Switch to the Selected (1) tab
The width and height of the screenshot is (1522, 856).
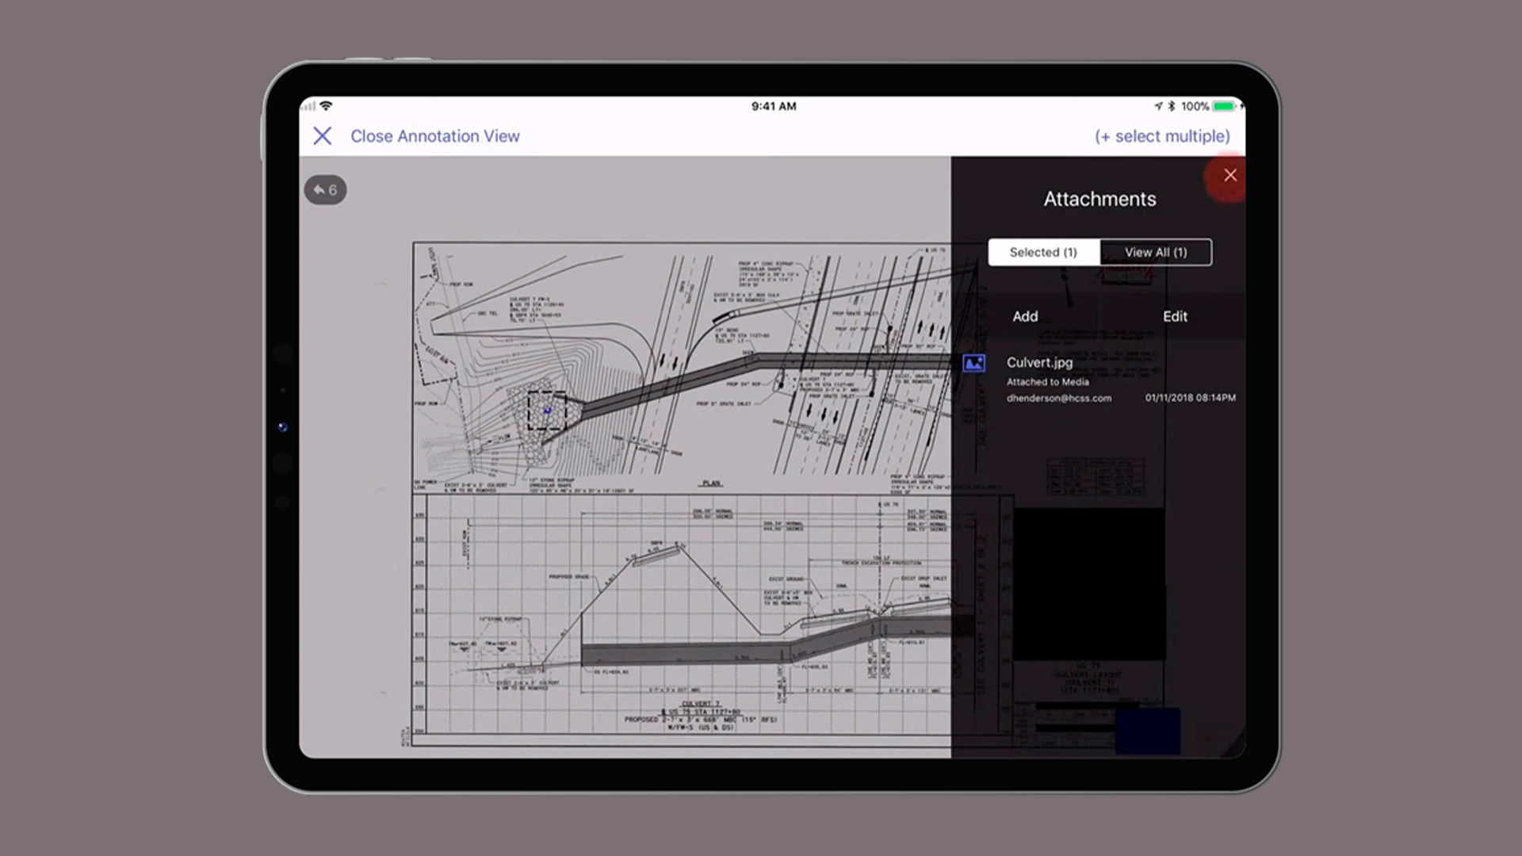click(1043, 252)
